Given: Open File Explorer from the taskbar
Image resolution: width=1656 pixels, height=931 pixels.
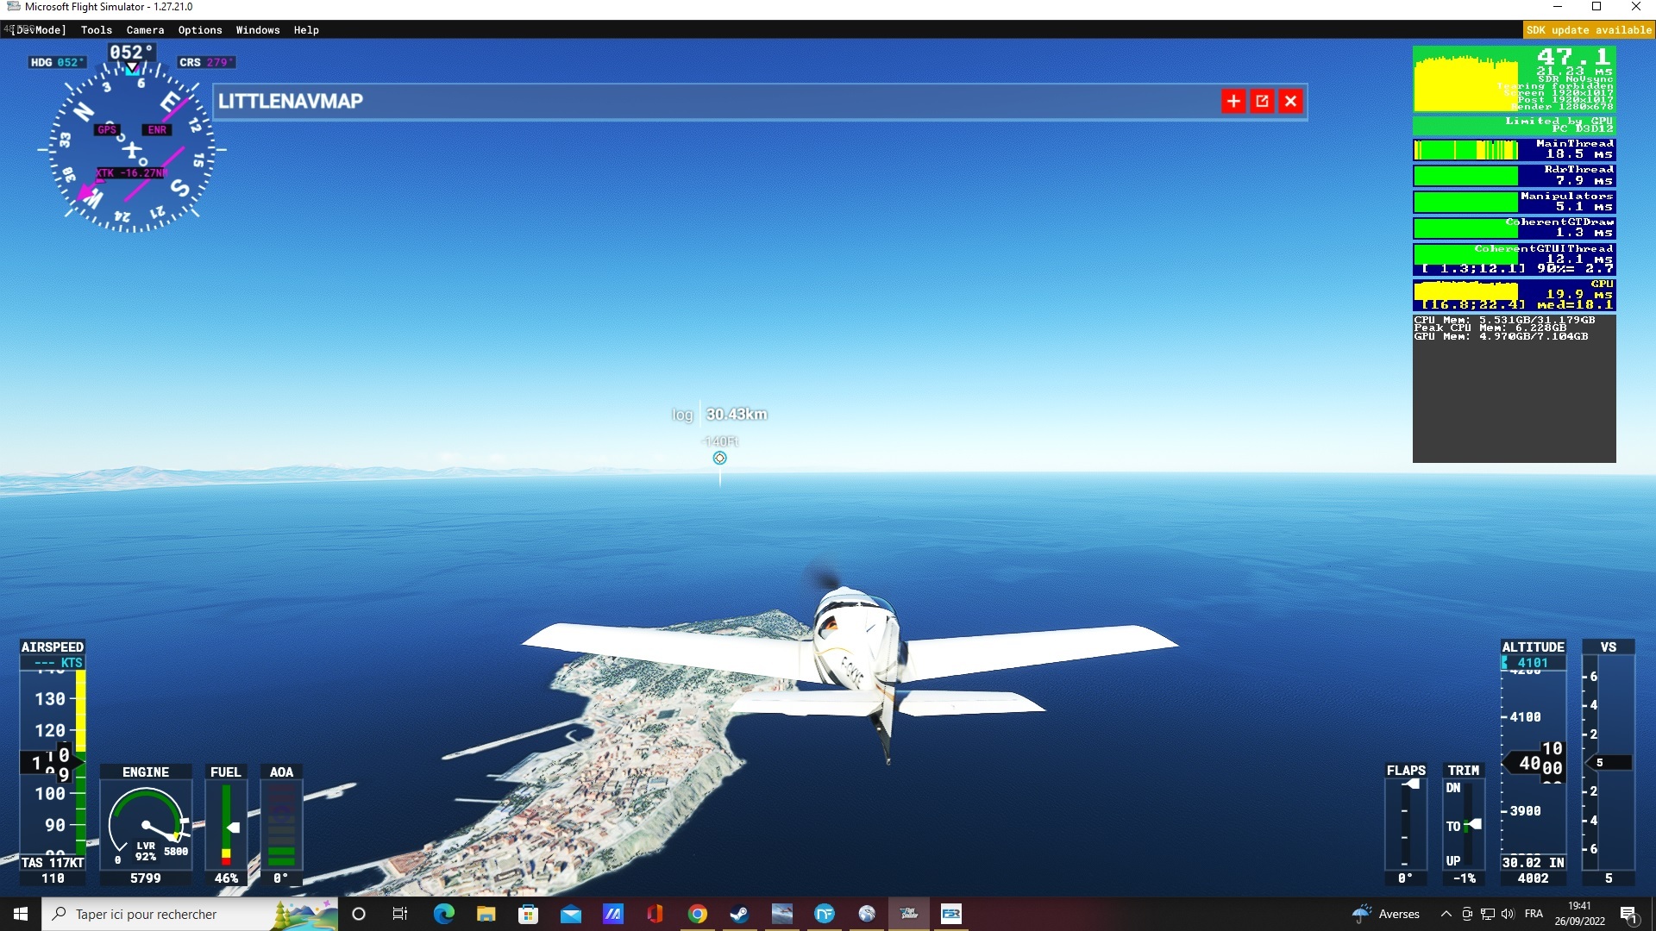Looking at the screenshot, I should 486,914.
